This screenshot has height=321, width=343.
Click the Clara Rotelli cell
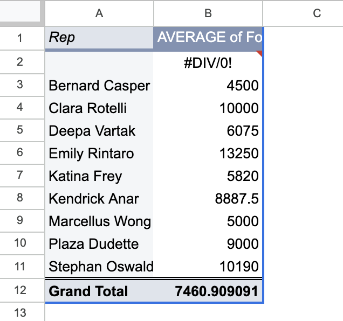pyautogui.click(x=99, y=108)
